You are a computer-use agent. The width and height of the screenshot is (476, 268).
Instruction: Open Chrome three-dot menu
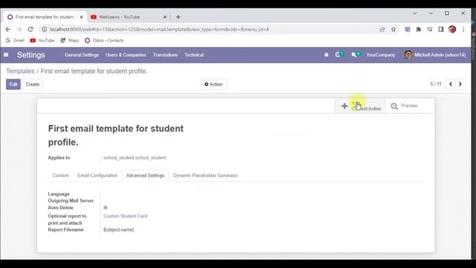[463, 30]
